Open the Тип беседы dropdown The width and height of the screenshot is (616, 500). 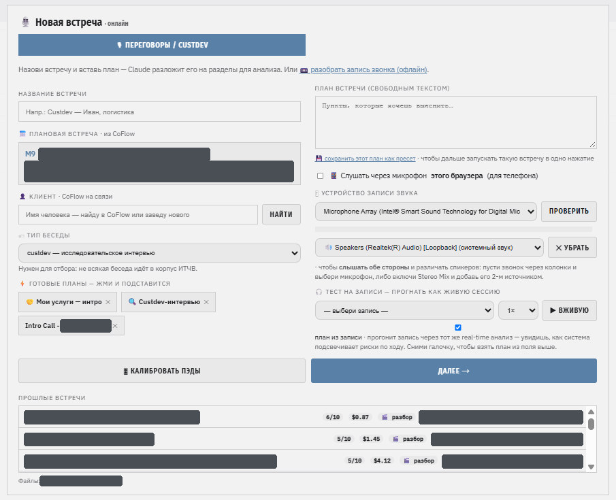[x=159, y=253]
